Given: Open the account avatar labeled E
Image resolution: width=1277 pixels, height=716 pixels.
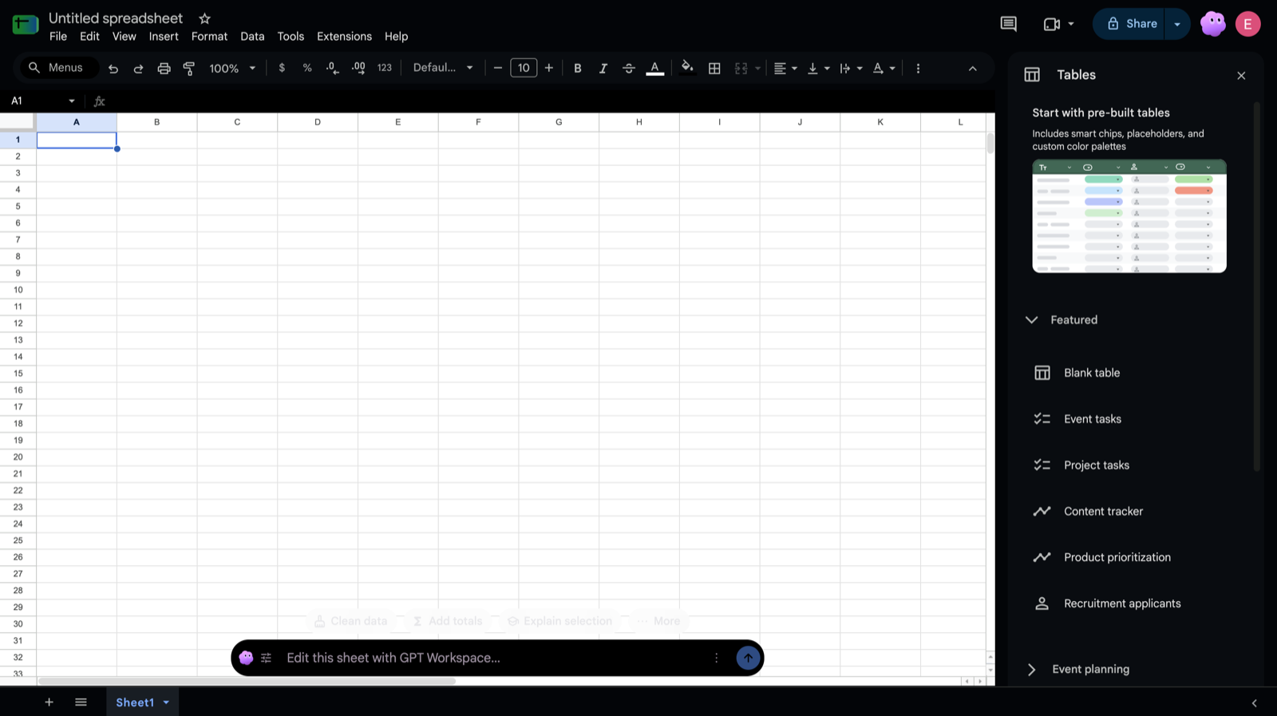Looking at the screenshot, I should [1247, 24].
